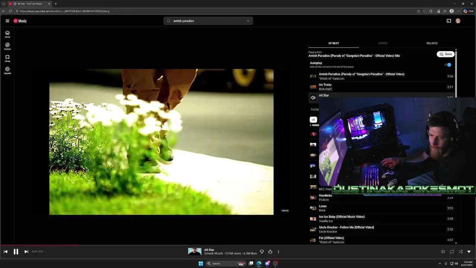Switch to Edge in taskbar
This screenshot has height=268, width=476.
pyautogui.click(x=259, y=264)
